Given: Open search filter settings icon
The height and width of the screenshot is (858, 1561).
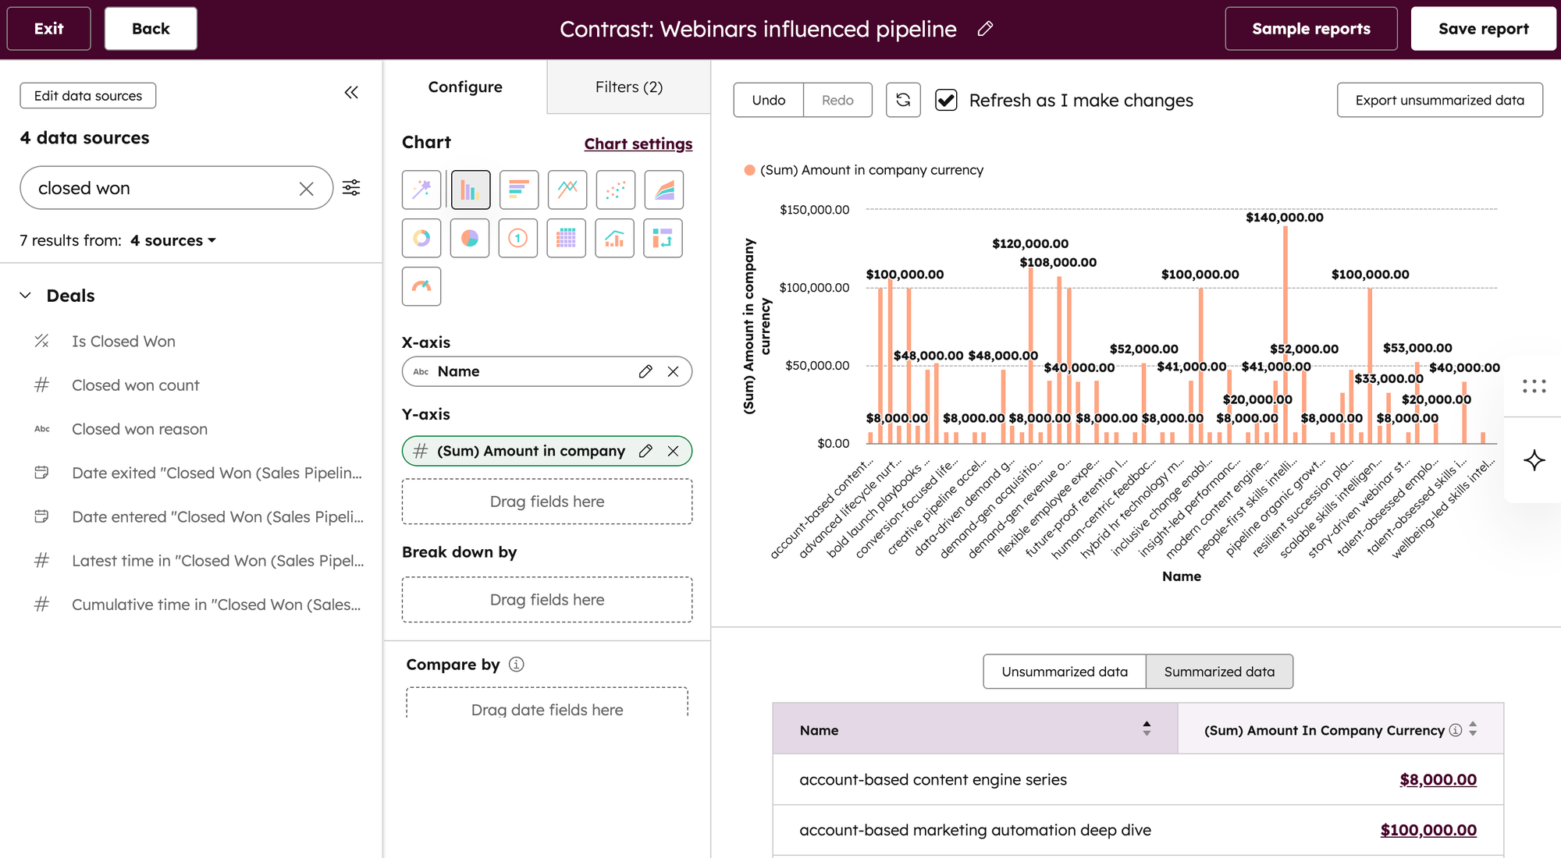Looking at the screenshot, I should 351,188.
